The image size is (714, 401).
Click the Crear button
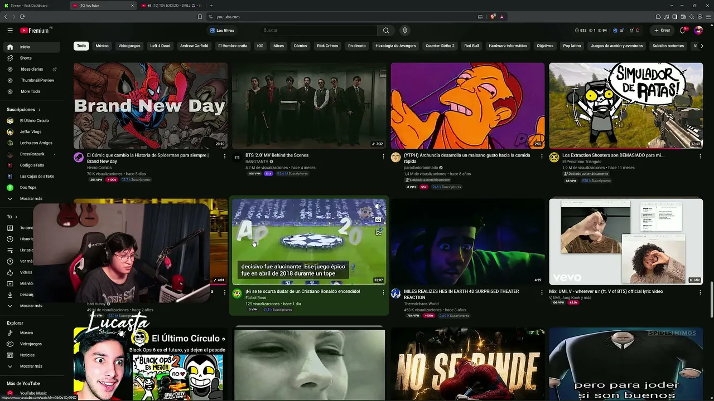point(662,31)
